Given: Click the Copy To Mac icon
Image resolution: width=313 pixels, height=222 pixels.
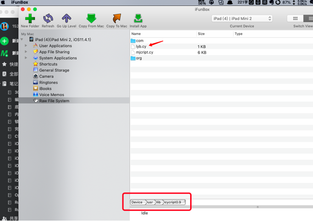Looking at the screenshot, I should pos(117,19).
